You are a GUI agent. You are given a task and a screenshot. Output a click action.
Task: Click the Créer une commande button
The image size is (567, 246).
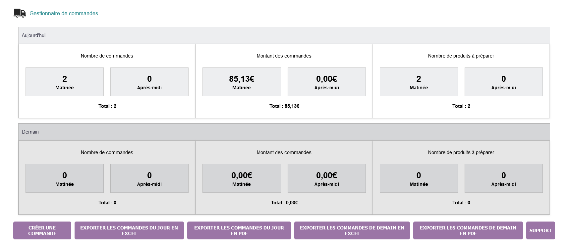pyautogui.click(x=42, y=230)
